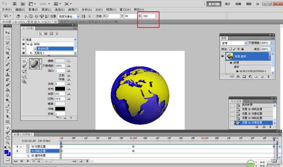Click the lights filter icon in 3D panel
Viewport: 283px width, 167px height.
click(x=57, y=33)
